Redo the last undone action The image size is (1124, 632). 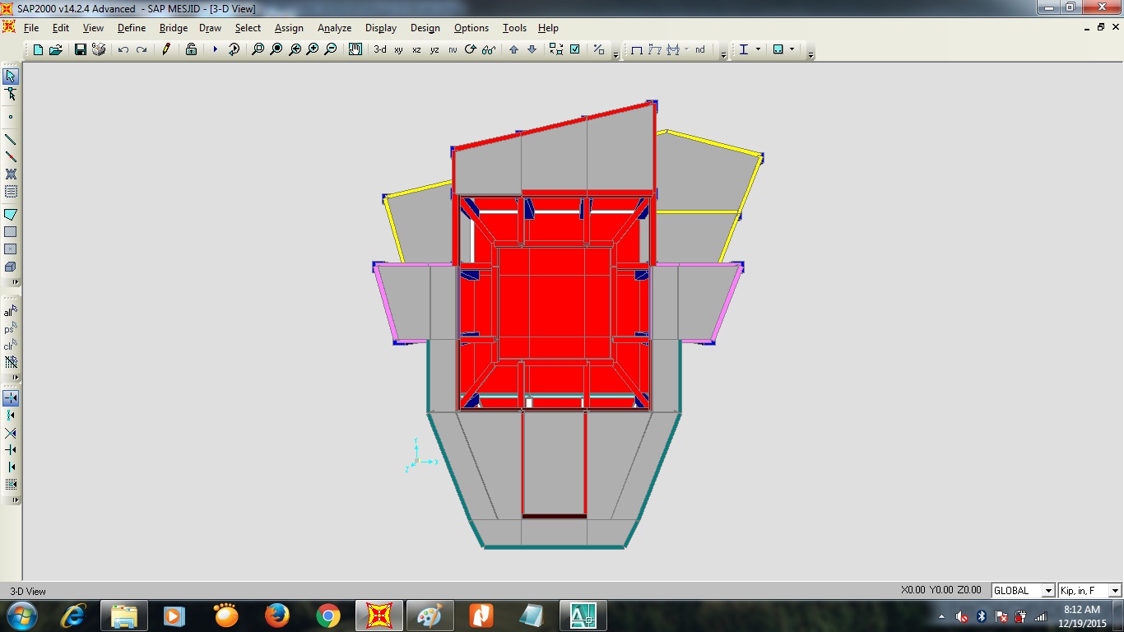[x=142, y=49]
